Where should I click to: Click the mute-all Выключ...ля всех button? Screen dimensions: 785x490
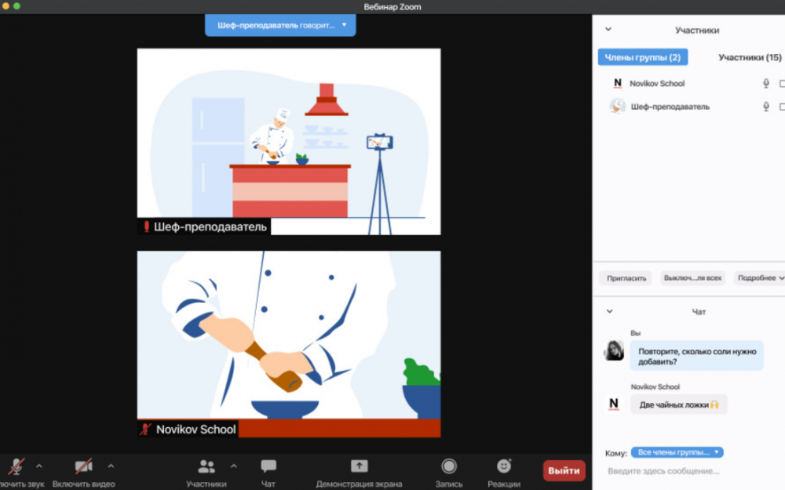tap(692, 278)
